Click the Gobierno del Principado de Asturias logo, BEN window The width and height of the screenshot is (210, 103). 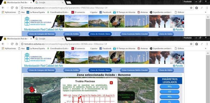pos(38,58)
